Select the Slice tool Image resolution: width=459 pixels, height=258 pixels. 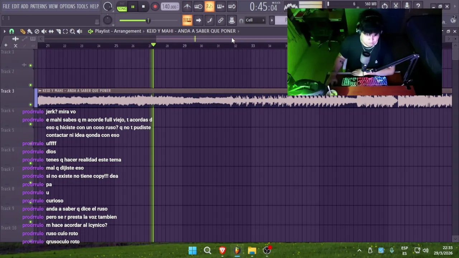point(58,32)
